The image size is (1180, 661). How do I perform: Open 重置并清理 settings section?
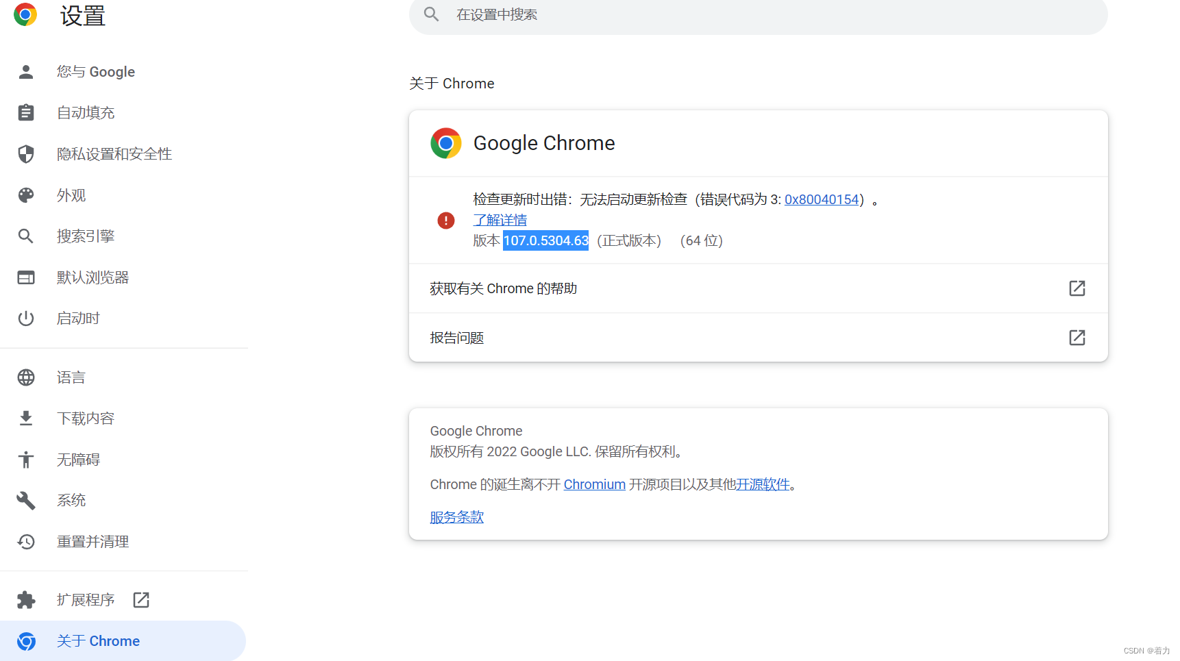pyautogui.click(x=93, y=541)
